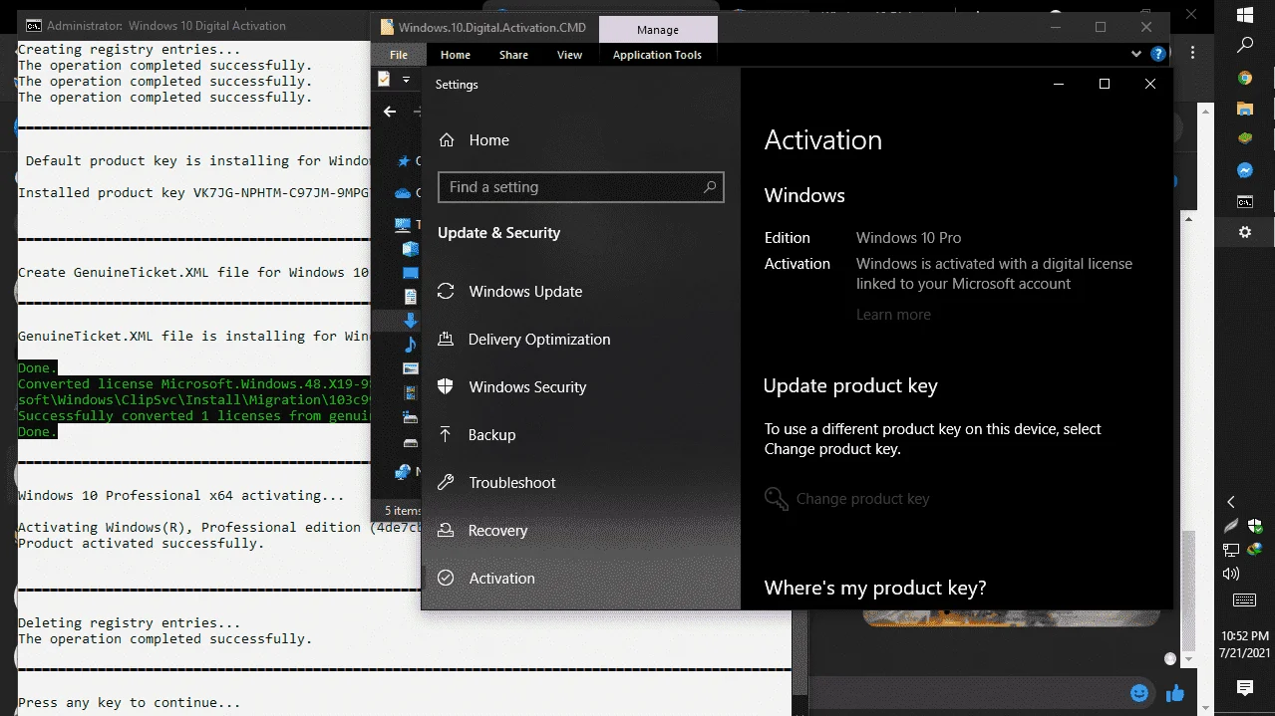Select Quick access star in Explorer pane
Screen dimensions: 1275x716
404,161
